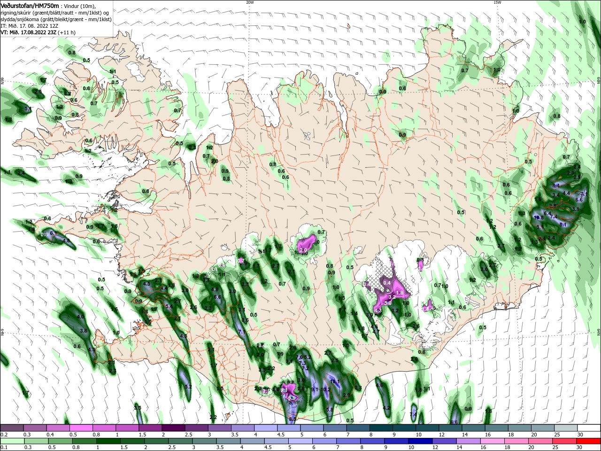
Task: Click the 4.2 value offshore to the south
Action: click(387, 408)
